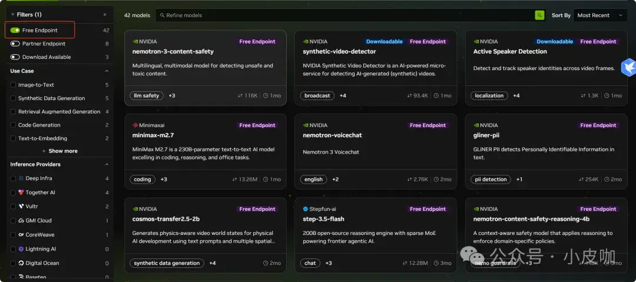This screenshot has width=636, height=282.
Task: Click the pii detection tag
Action: click(x=491, y=180)
